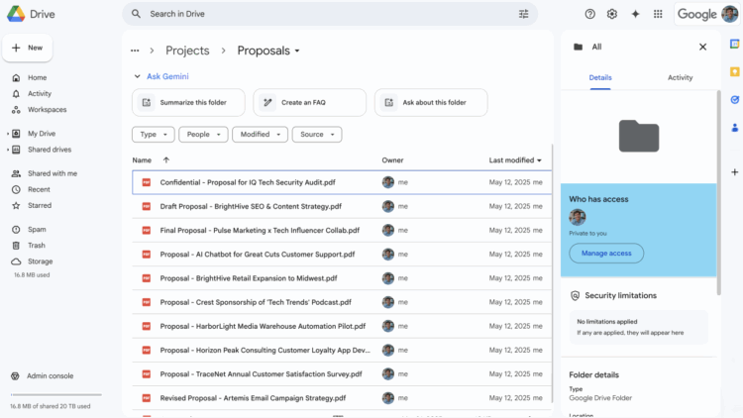This screenshot has height=418, width=743.
Task: Close the details panel
Action: (702, 47)
